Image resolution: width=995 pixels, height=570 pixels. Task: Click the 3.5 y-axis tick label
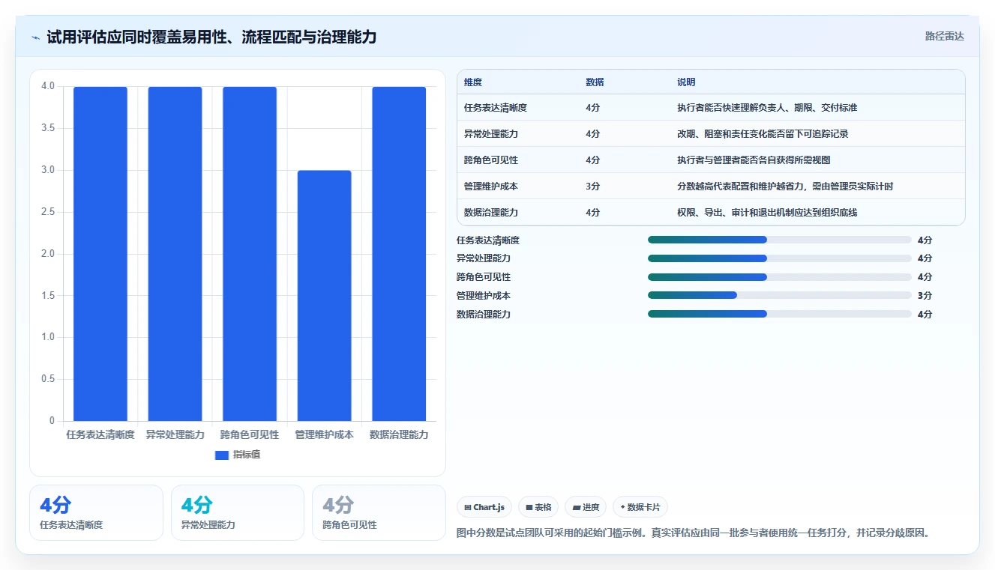(48, 129)
